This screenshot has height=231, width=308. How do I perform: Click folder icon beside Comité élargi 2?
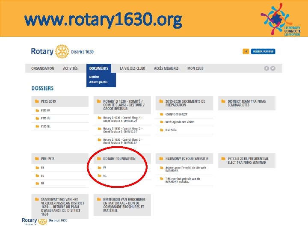[x=99, y=129]
